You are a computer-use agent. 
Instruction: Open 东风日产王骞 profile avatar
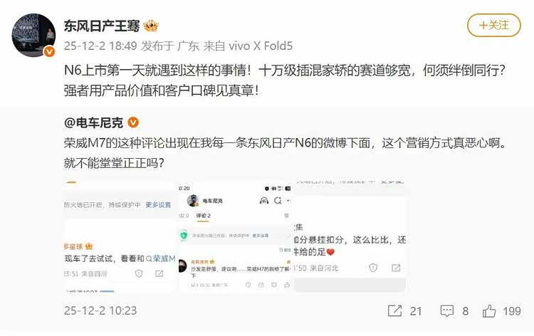click(33, 35)
